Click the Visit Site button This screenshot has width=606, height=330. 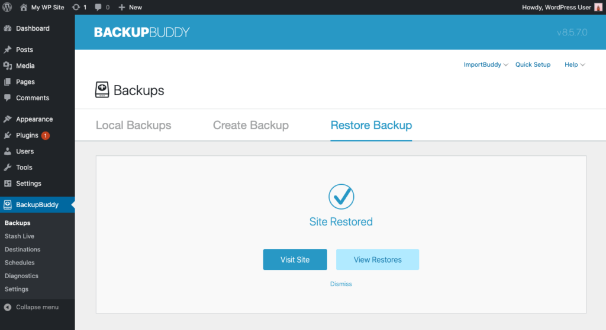point(295,259)
